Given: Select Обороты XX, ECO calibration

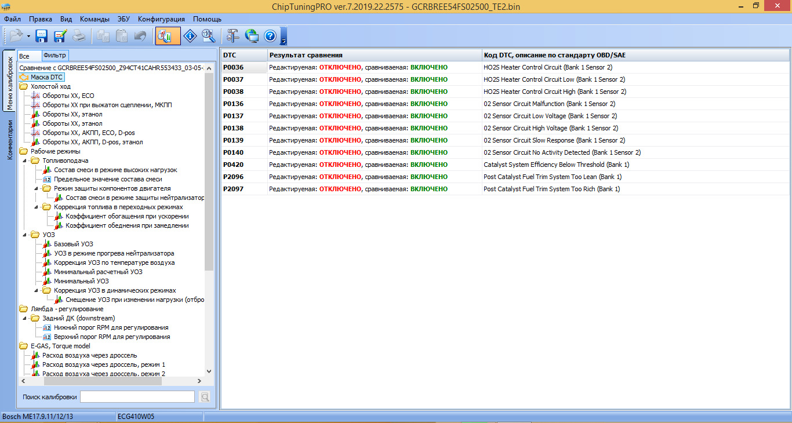Looking at the screenshot, I should 68,96.
